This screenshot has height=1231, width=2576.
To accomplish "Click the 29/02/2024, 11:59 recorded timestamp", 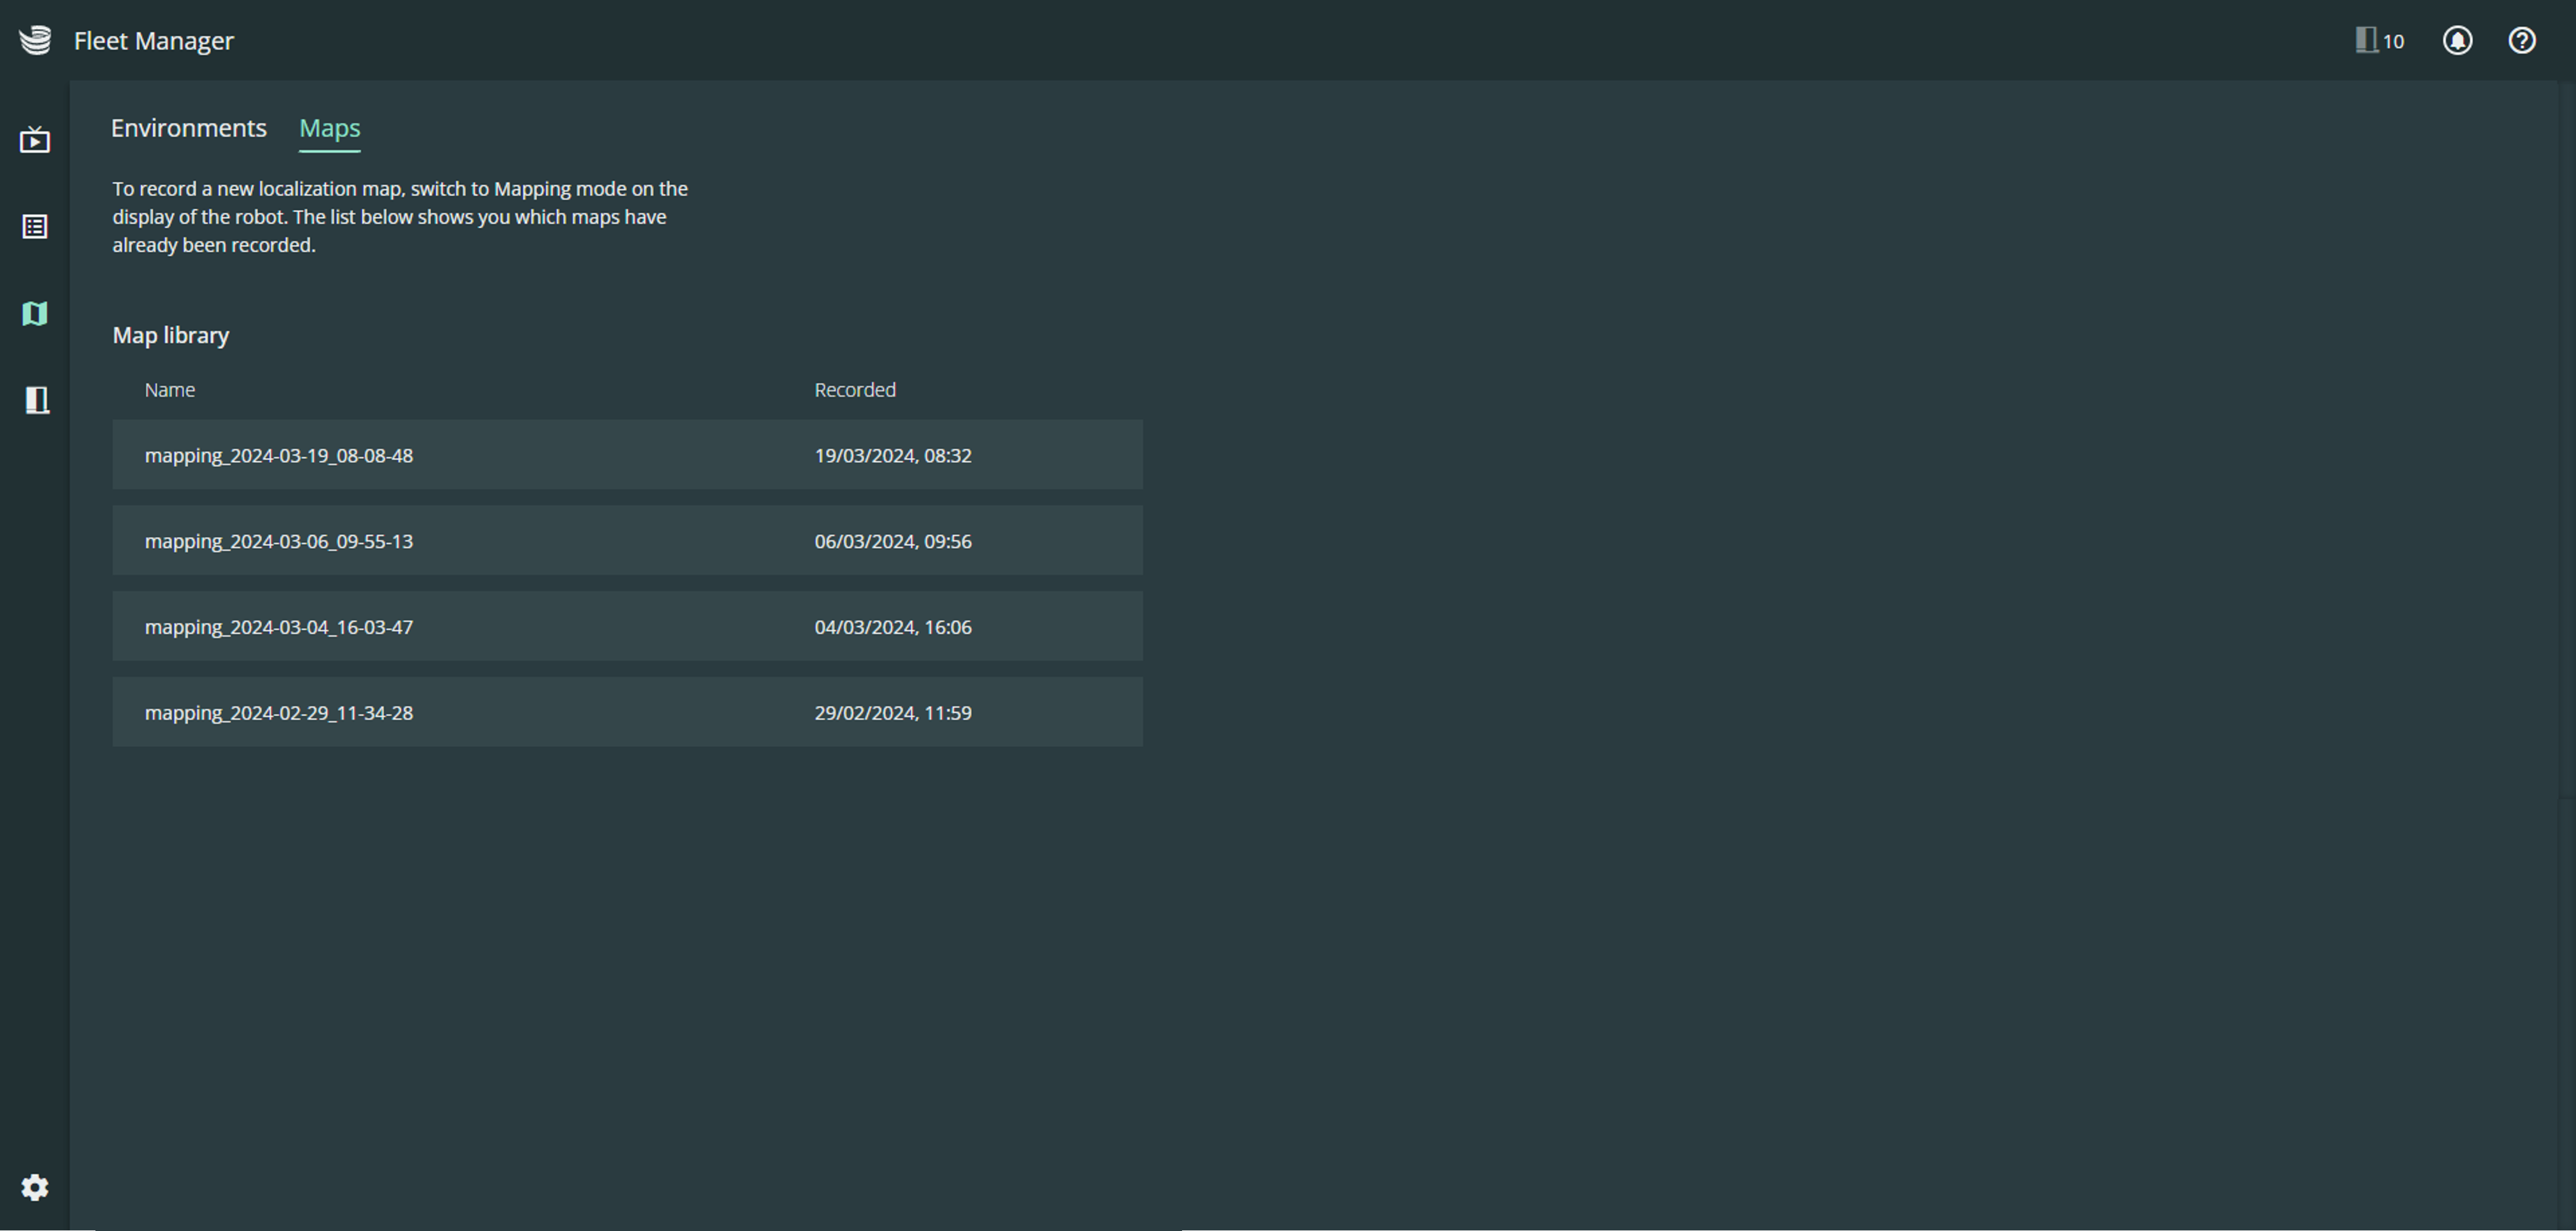I will click(x=893, y=713).
